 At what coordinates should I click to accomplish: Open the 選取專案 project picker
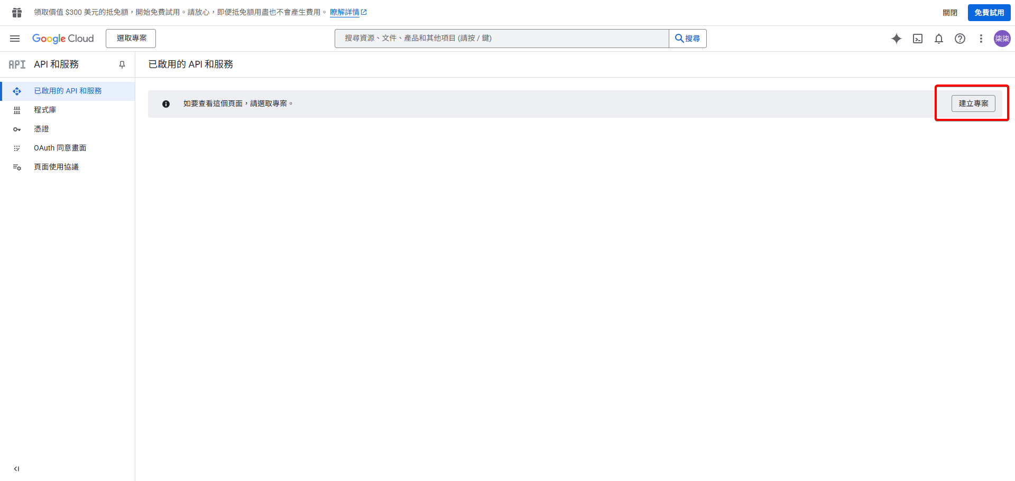coord(131,38)
